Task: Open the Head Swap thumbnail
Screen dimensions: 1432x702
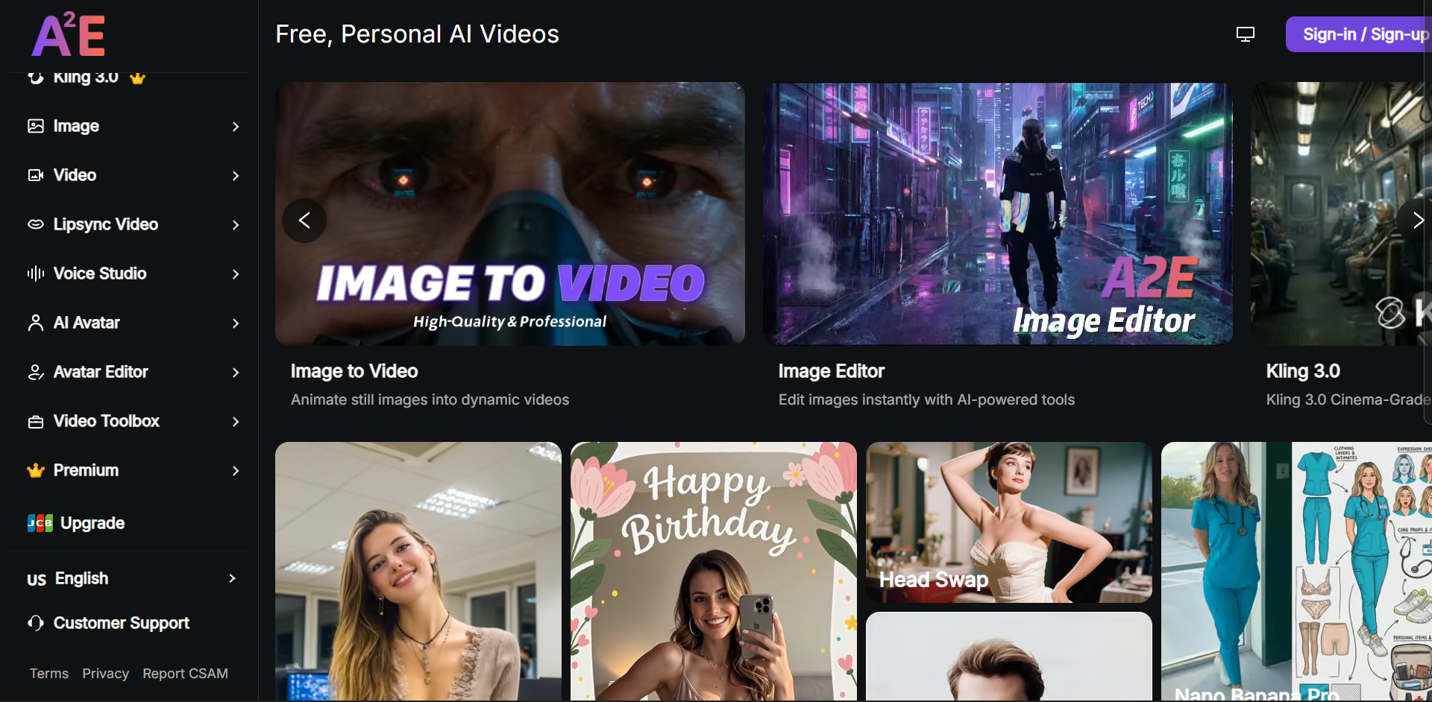Action: point(1008,522)
